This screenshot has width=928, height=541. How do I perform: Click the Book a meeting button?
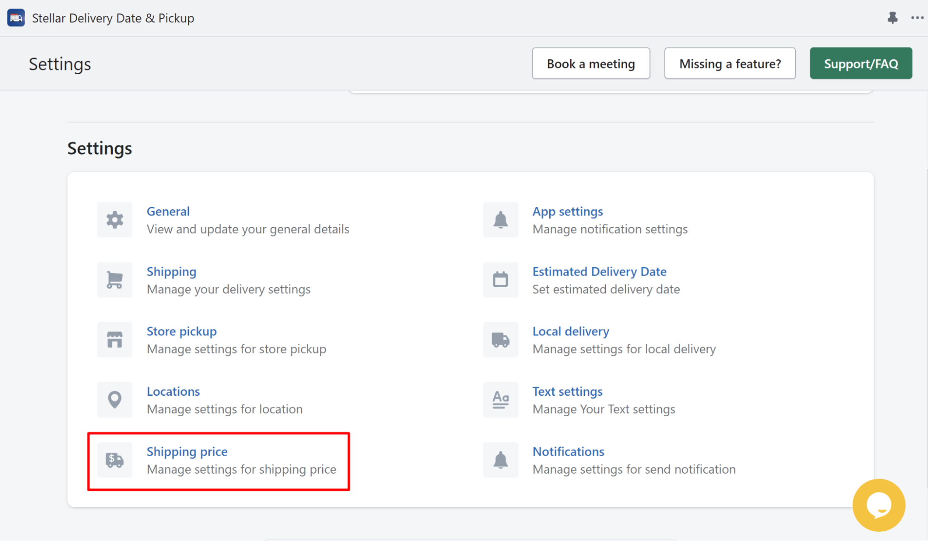tap(591, 63)
